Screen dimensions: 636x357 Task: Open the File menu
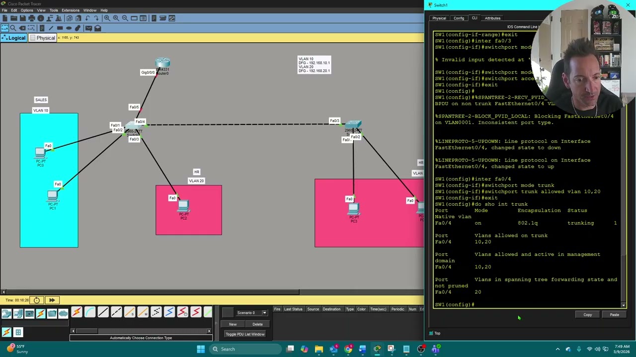[4, 10]
